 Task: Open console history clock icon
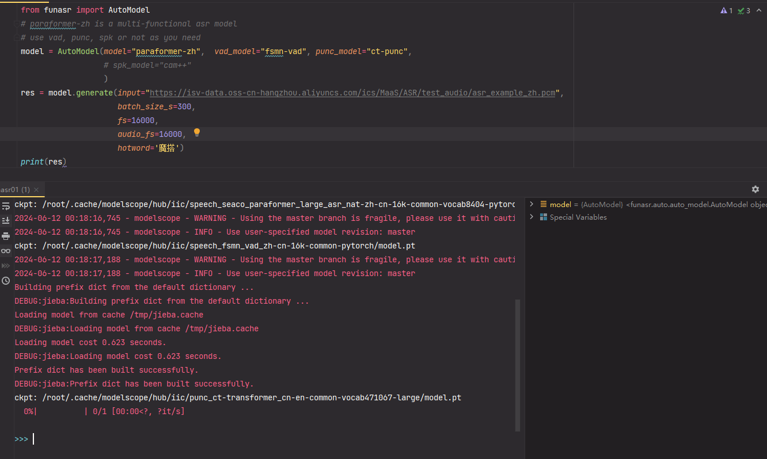coord(6,281)
